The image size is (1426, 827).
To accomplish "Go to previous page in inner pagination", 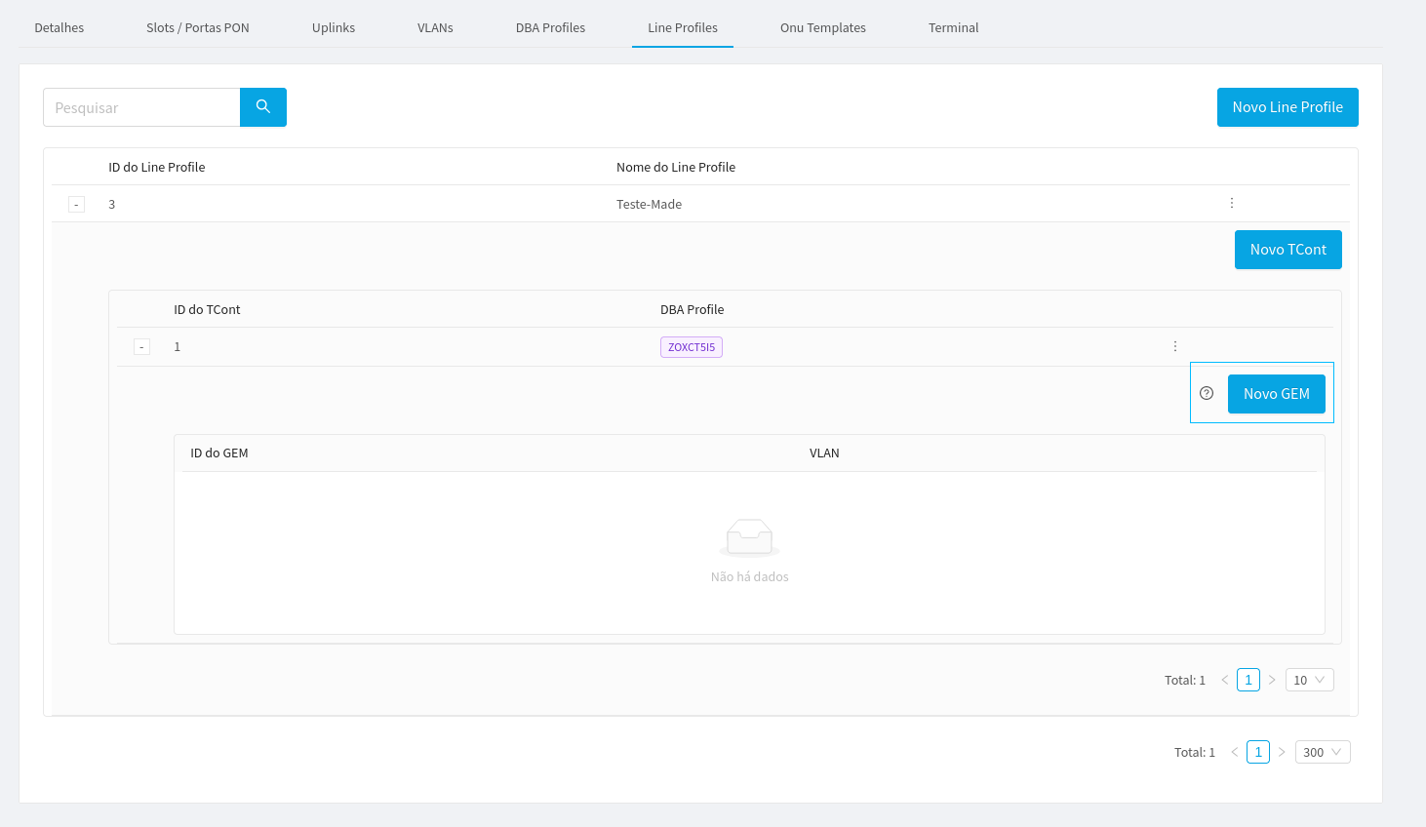I will pos(1225,680).
